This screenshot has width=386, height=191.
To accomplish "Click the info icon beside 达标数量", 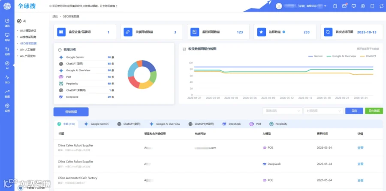I will [284, 32].
